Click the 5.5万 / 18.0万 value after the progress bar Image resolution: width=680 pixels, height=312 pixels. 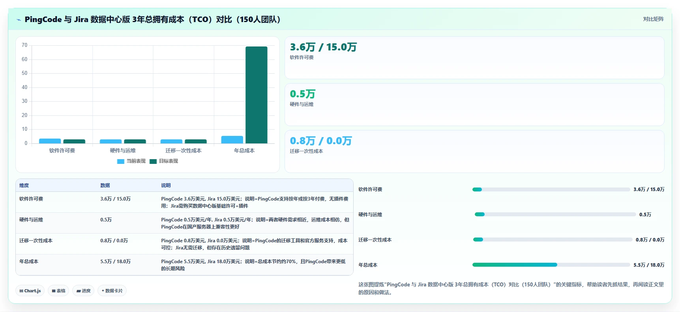pos(649,265)
